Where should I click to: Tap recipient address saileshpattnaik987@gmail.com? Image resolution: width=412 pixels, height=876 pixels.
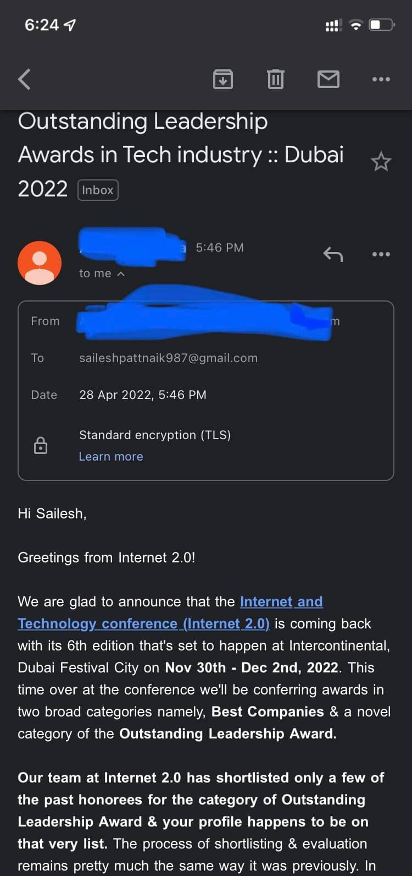(168, 358)
